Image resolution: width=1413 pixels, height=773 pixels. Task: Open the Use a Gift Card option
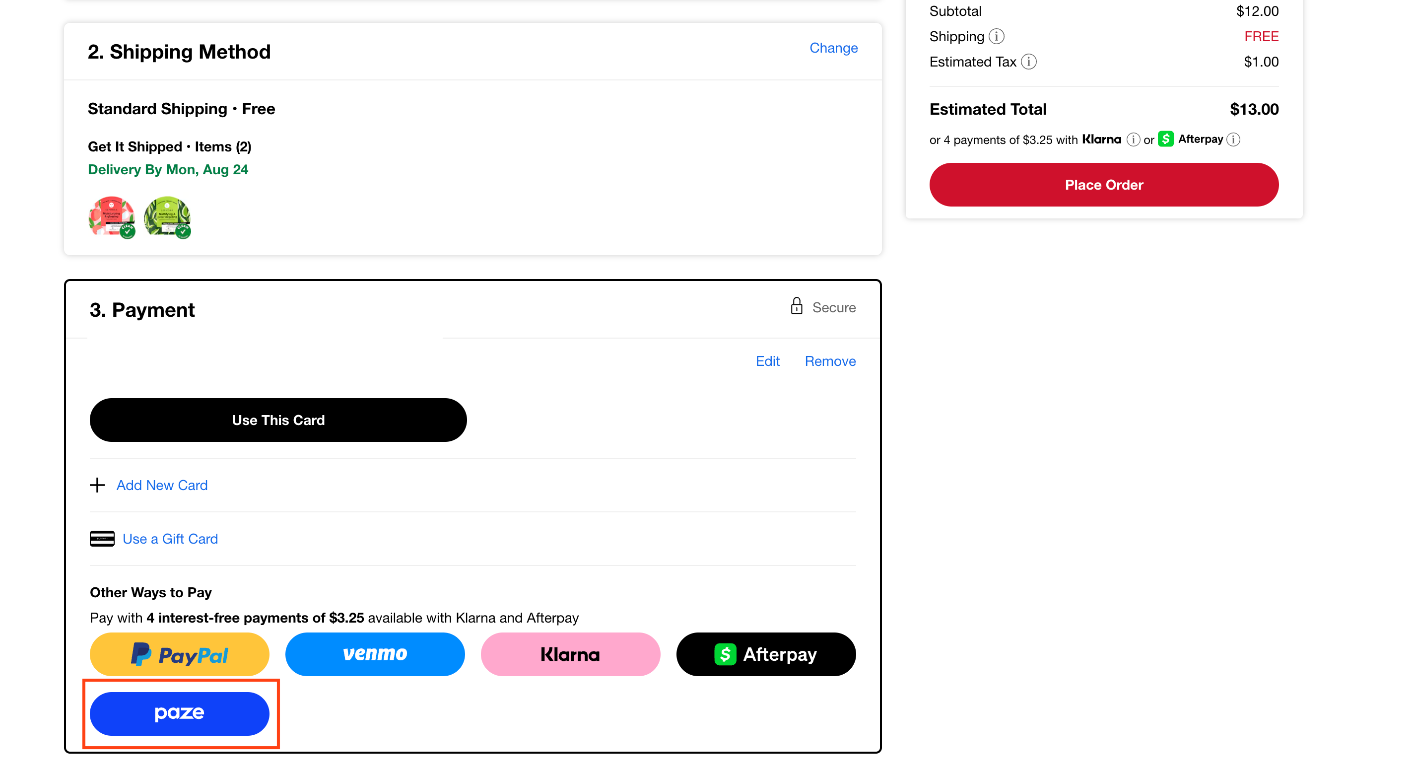coord(170,539)
